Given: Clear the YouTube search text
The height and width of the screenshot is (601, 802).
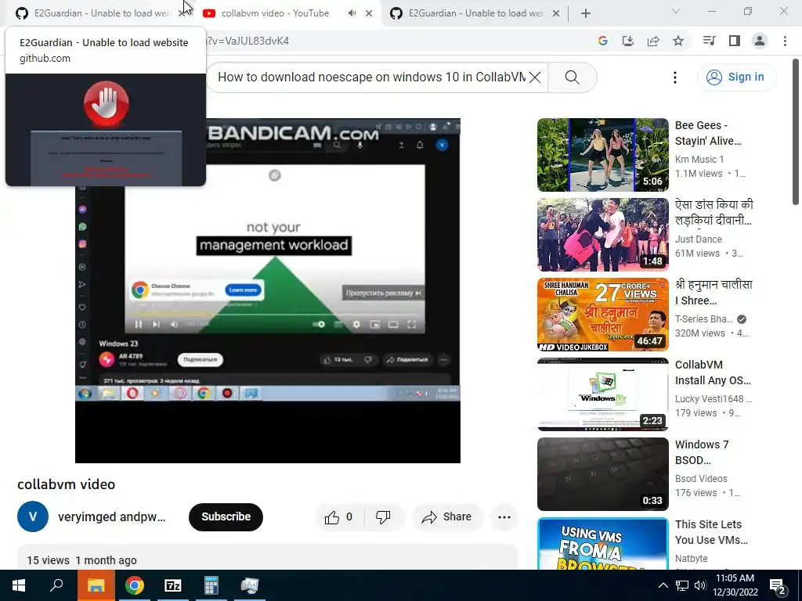Looking at the screenshot, I should [x=535, y=77].
